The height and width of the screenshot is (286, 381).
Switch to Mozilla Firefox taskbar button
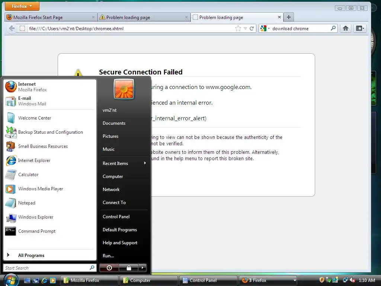(89, 280)
